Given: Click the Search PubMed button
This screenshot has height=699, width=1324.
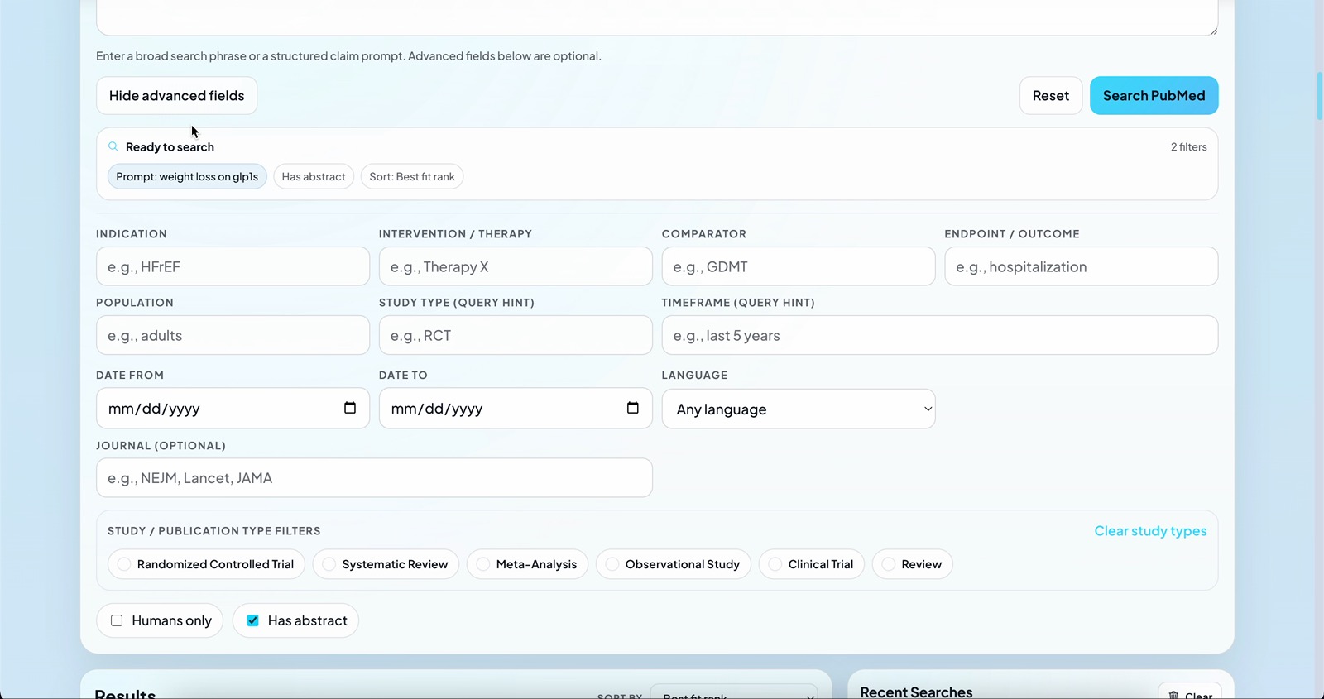Looking at the screenshot, I should (1154, 96).
